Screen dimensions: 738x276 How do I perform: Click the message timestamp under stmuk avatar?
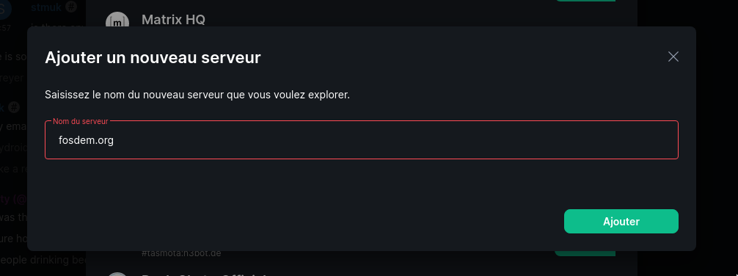tap(5, 28)
